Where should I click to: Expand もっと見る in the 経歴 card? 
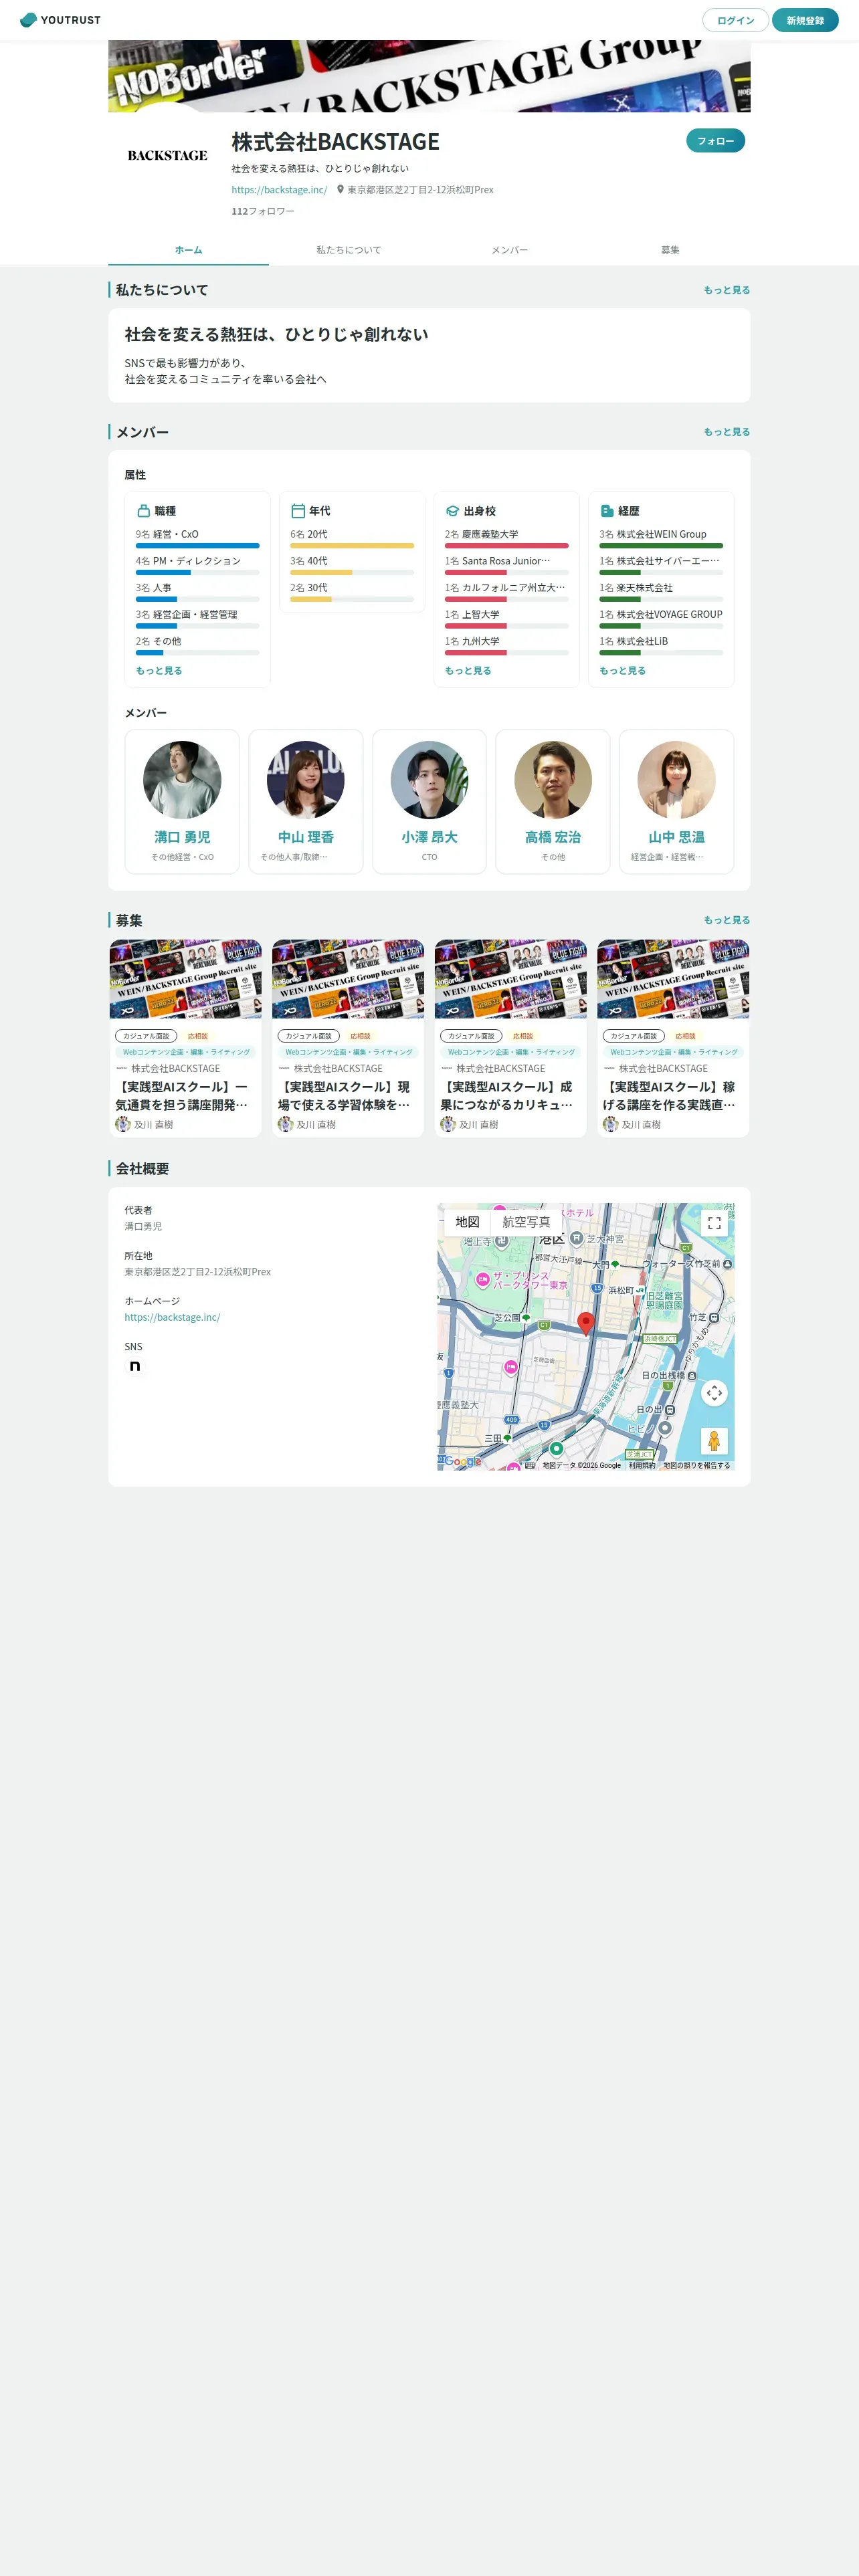click(x=623, y=671)
